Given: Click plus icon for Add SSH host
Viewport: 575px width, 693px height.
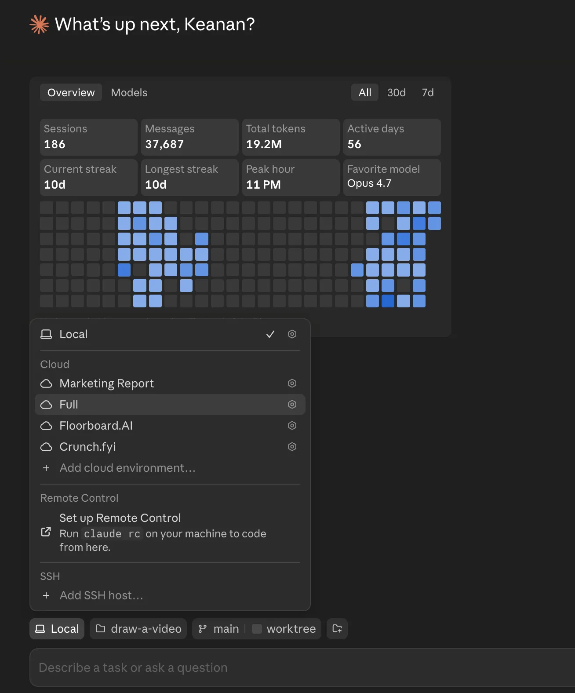Looking at the screenshot, I should [x=46, y=595].
